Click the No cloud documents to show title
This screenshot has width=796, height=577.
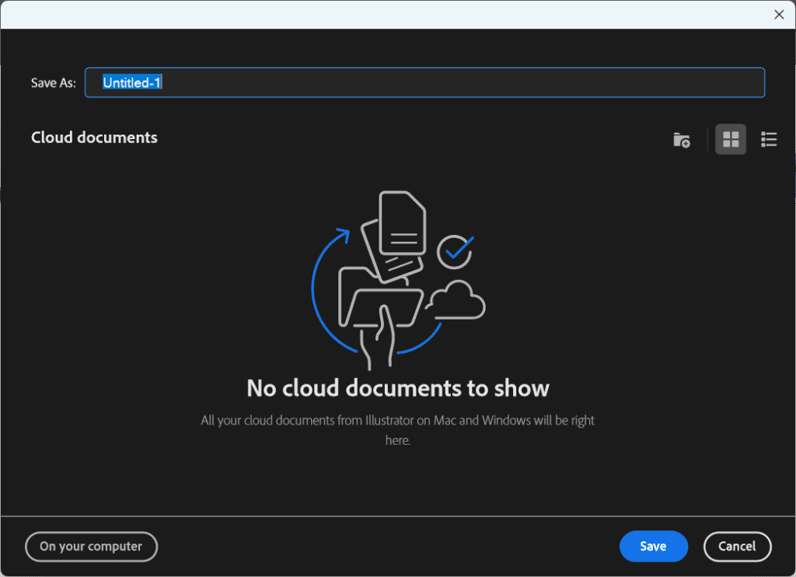tap(397, 388)
